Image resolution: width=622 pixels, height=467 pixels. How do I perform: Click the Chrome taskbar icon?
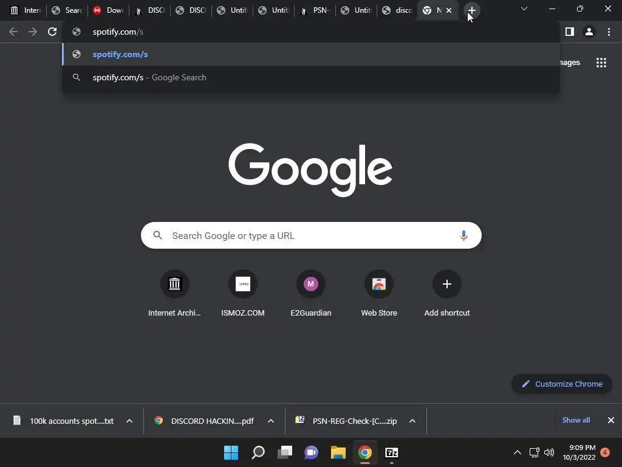coord(365,452)
